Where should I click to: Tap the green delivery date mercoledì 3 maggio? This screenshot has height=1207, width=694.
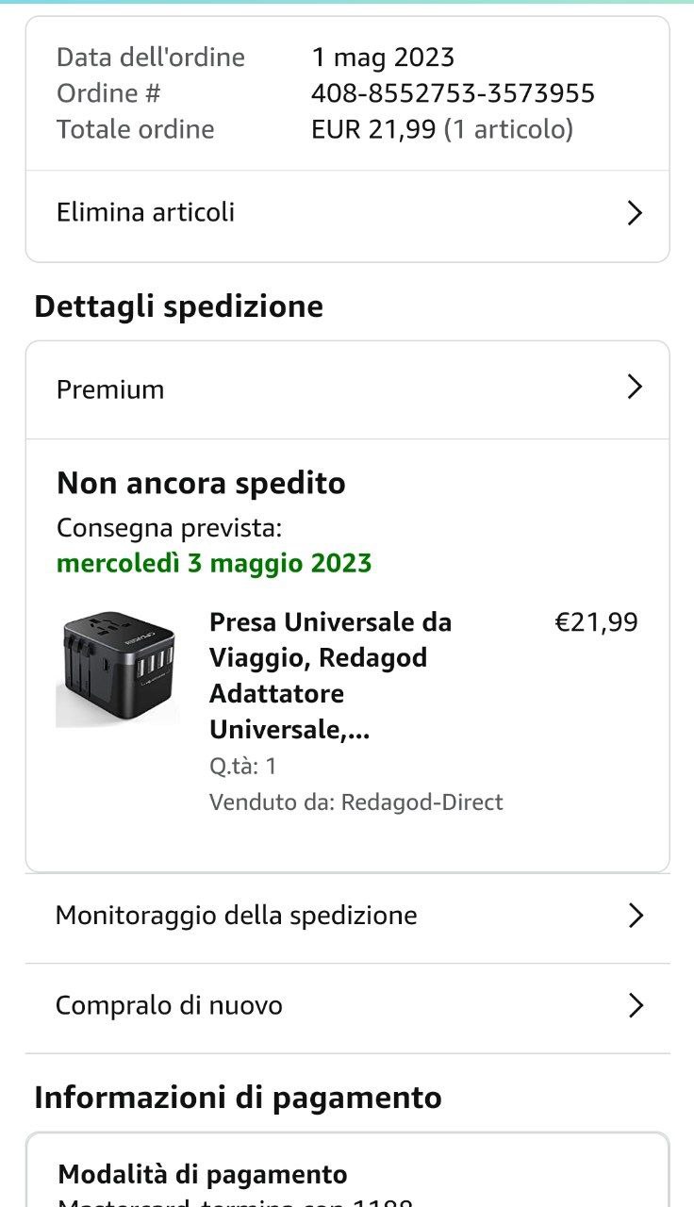coord(214,564)
